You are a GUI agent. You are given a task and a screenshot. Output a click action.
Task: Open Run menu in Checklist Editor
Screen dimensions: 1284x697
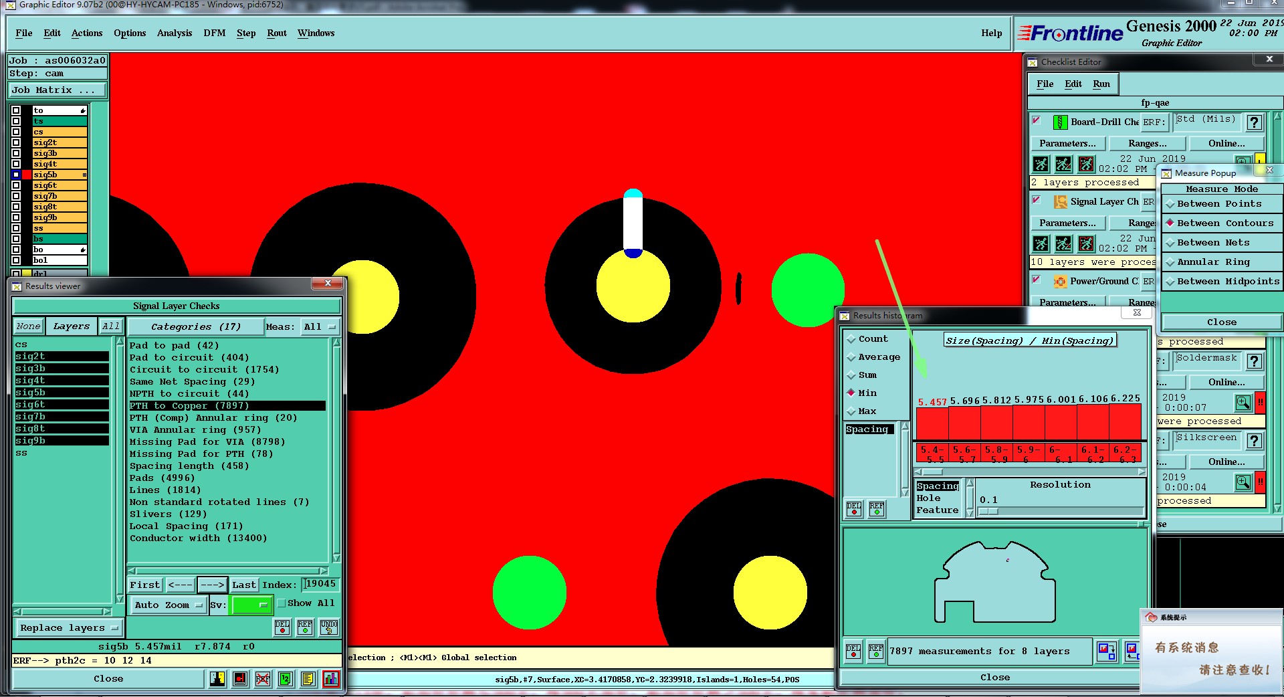1101,84
